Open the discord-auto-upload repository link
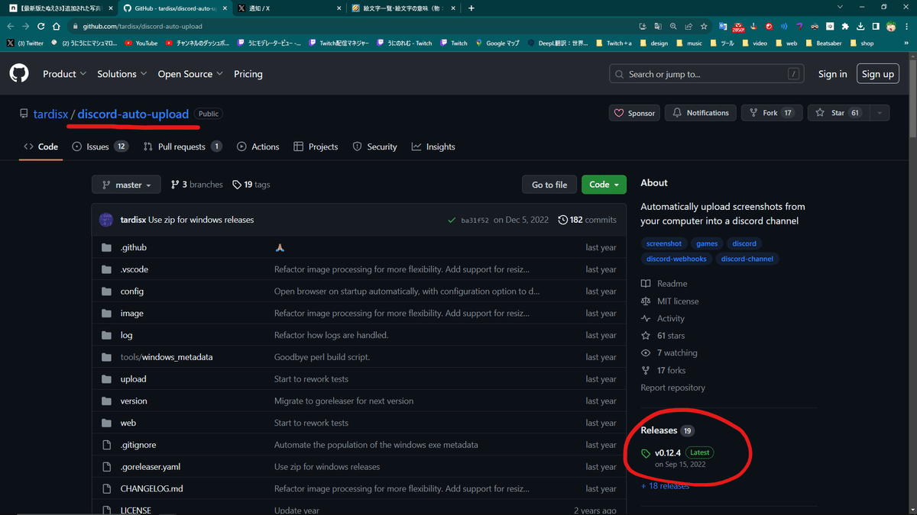Image resolution: width=917 pixels, height=515 pixels. [x=133, y=114]
